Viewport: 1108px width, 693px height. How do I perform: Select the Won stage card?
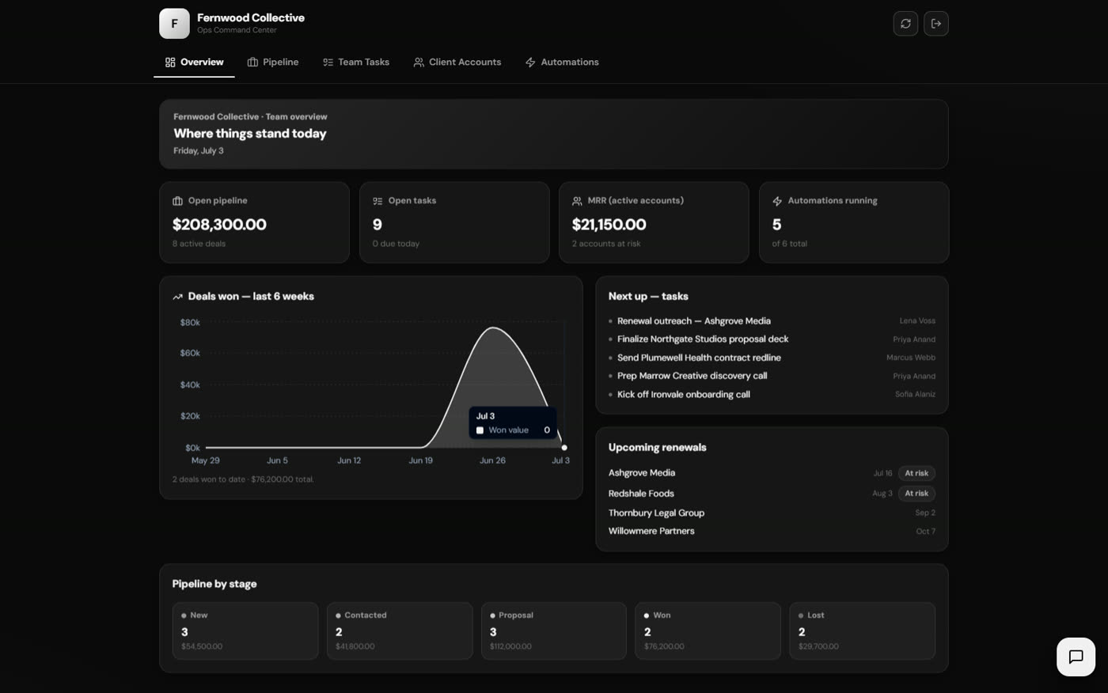point(708,631)
